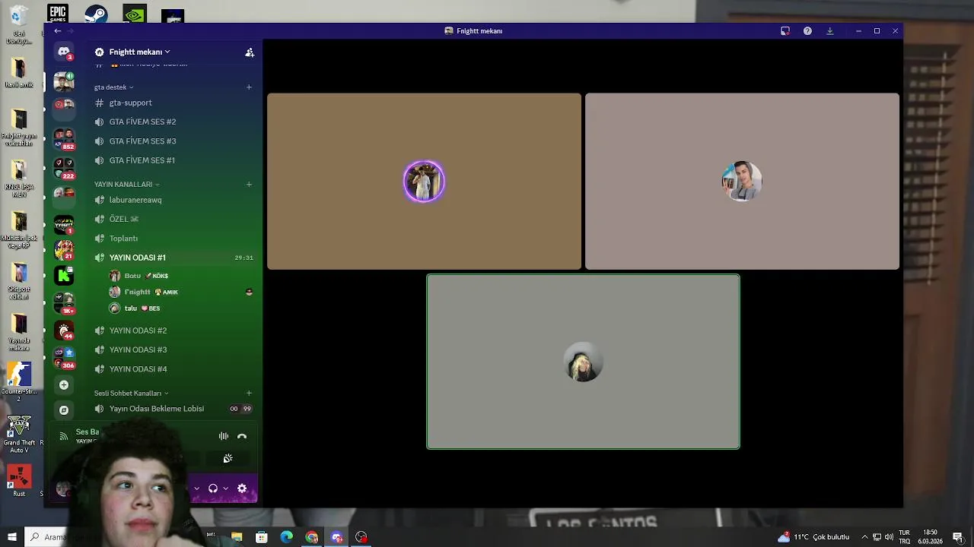This screenshot has height=547, width=974.
Task: Add channel to YAYIN KANALLARI category
Action: [249, 185]
